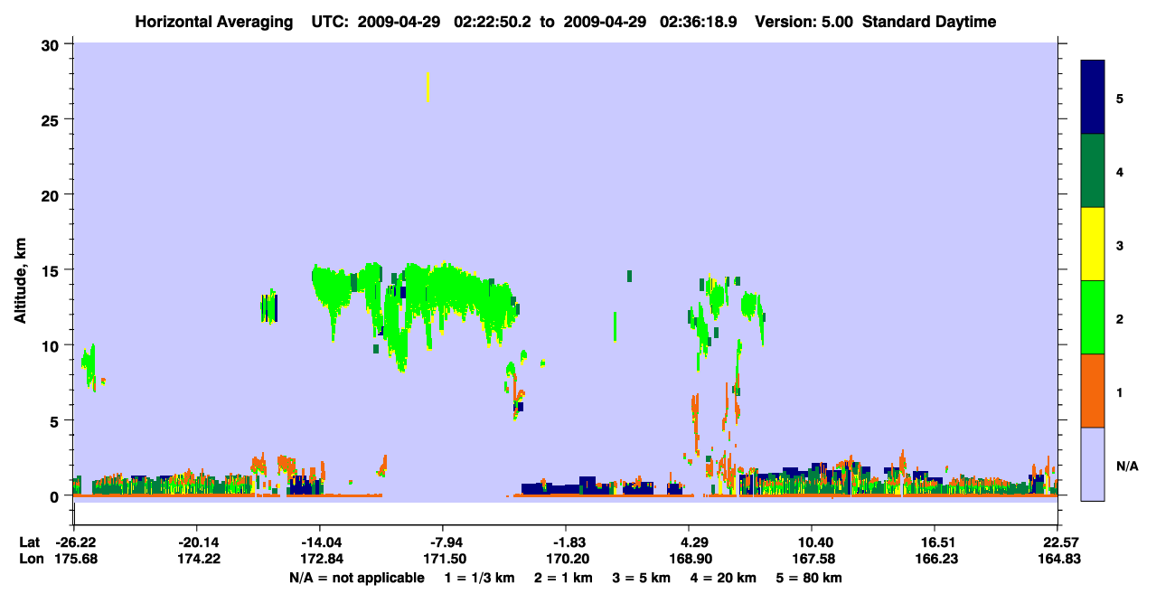The width and height of the screenshot is (1175, 603).
Task: Click 'Version: 5.00' in the title
Action: point(804,23)
